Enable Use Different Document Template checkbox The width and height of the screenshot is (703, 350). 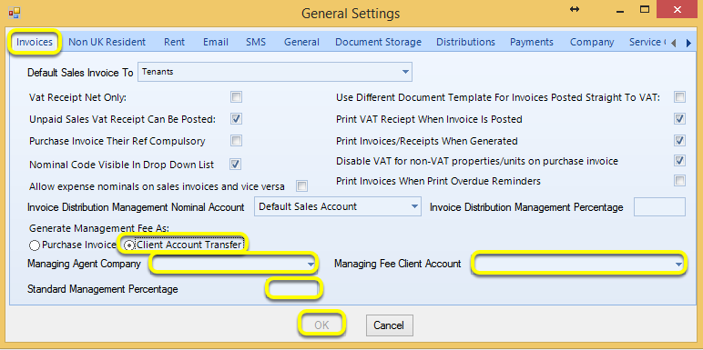pyautogui.click(x=680, y=96)
